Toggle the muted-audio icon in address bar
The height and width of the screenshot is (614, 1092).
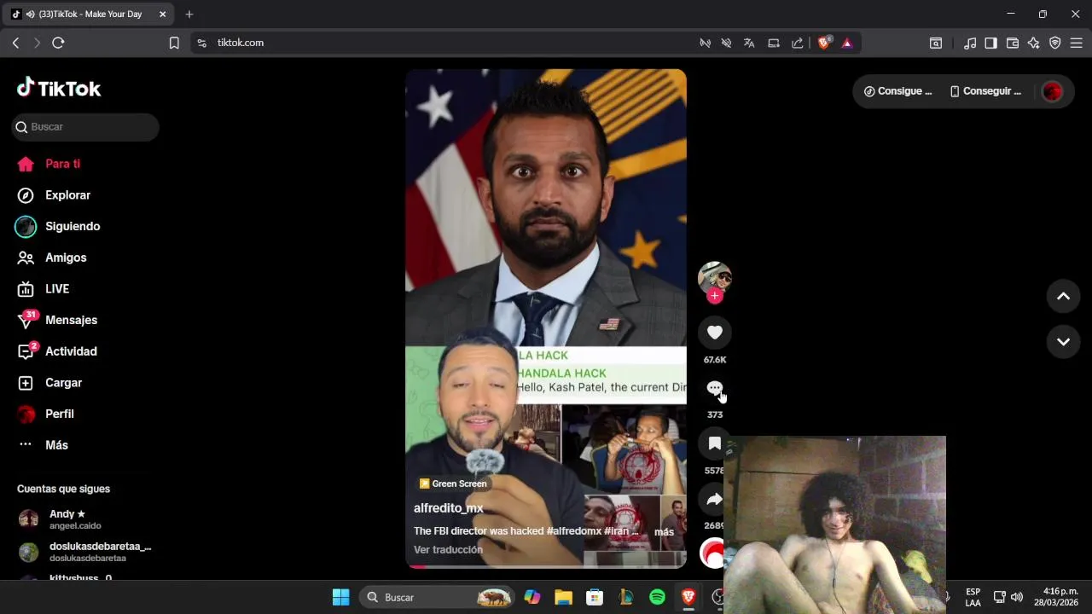point(727,43)
